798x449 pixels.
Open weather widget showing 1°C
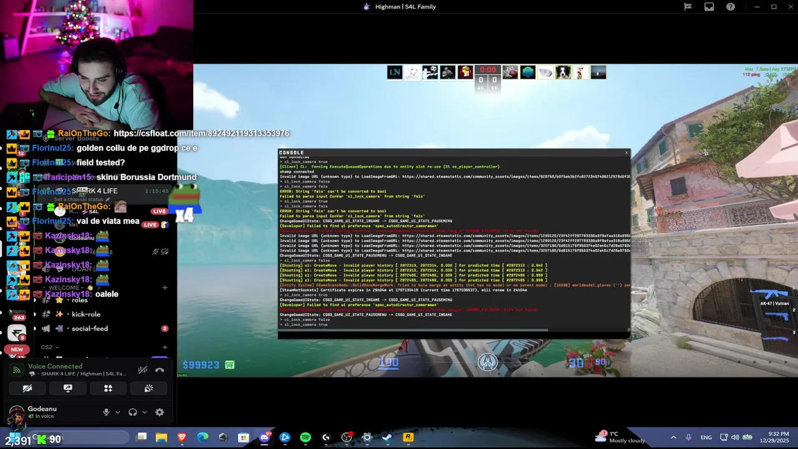pyautogui.click(x=620, y=437)
